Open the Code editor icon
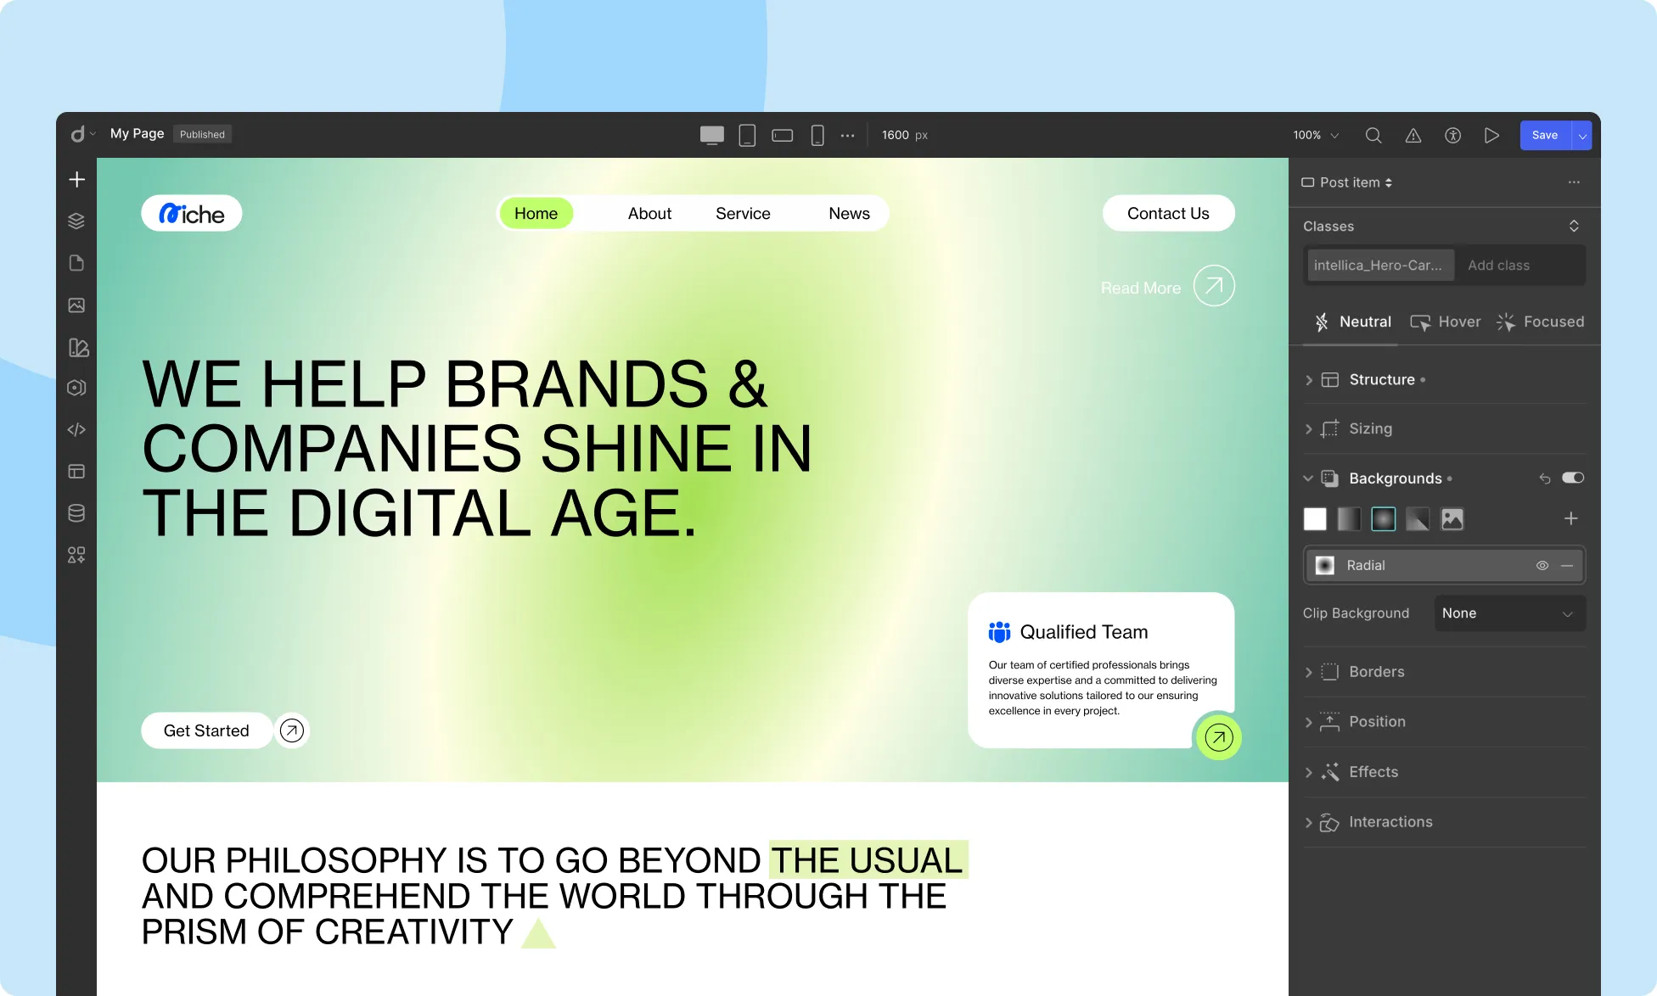1657x996 pixels. click(x=76, y=430)
